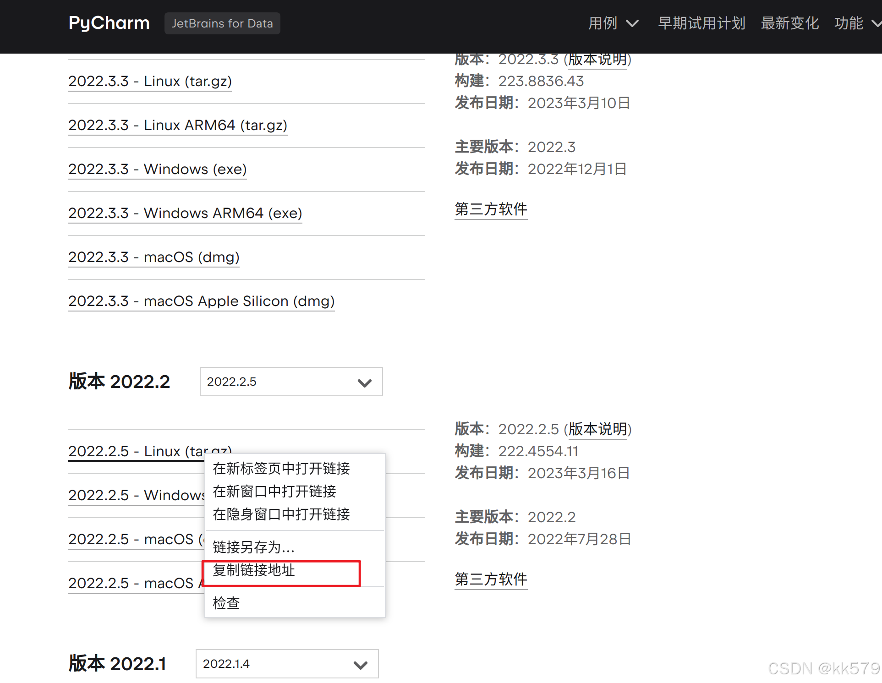The height and width of the screenshot is (683, 882).
Task: Expand the 功能 menu
Action: point(857,23)
